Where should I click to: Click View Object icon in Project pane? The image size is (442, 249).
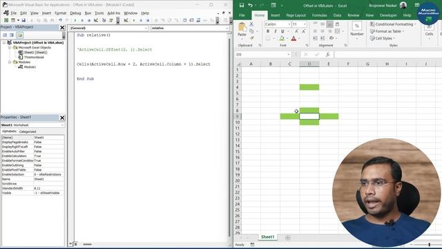click(x=12, y=35)
